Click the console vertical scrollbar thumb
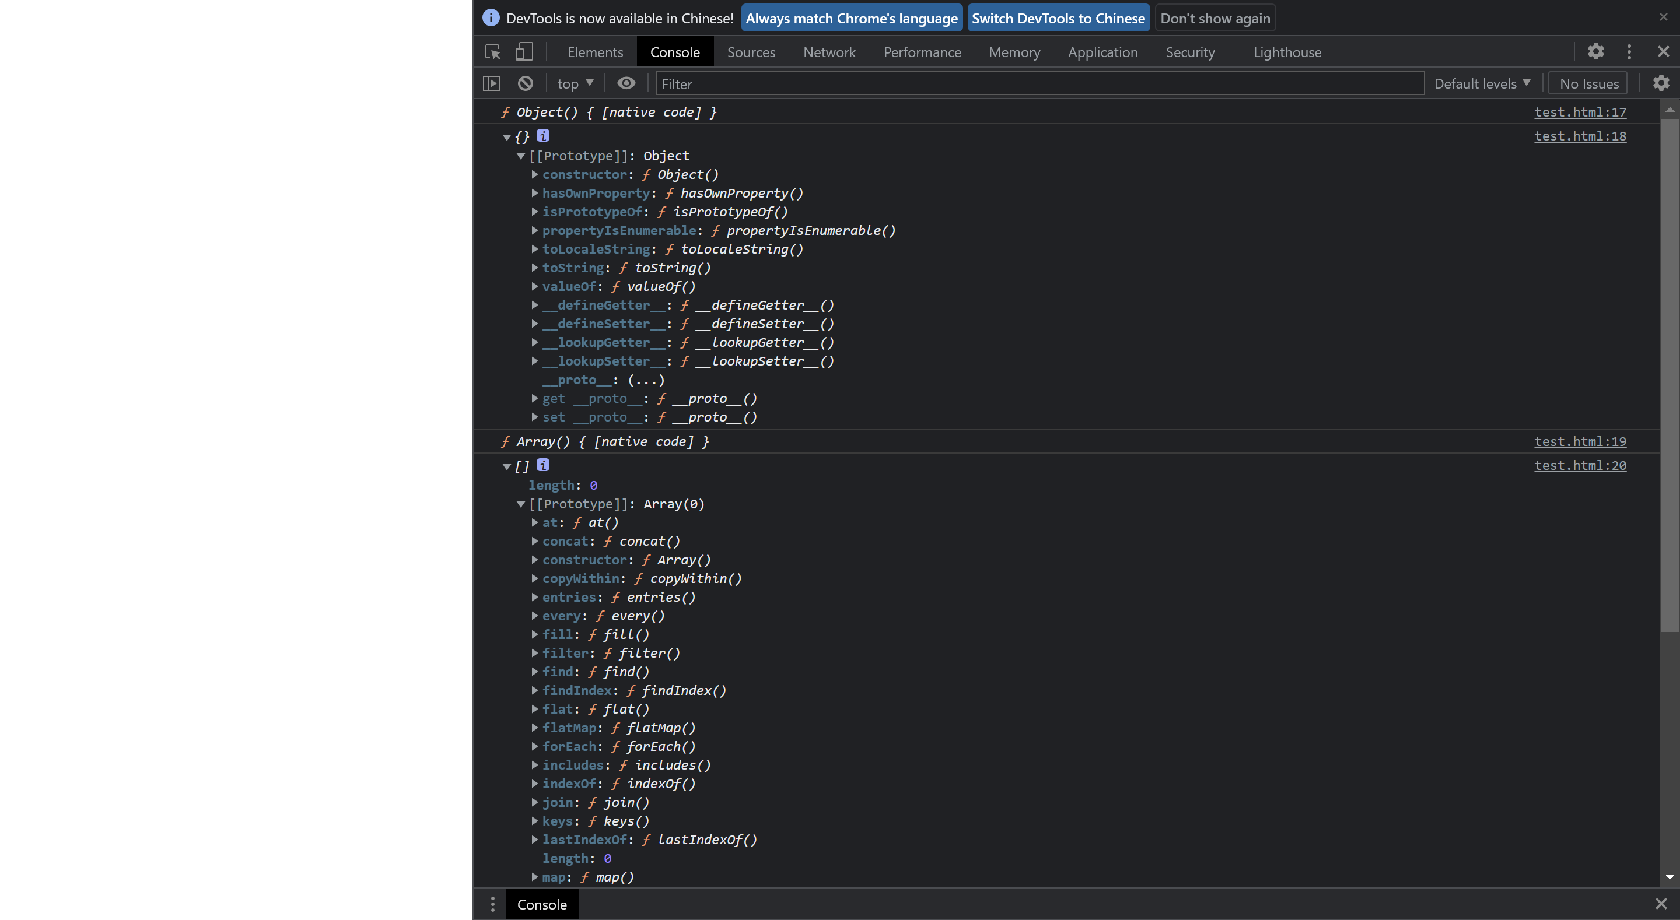The width and height of the screenshot is (1680, 920). click(1669, 375)
